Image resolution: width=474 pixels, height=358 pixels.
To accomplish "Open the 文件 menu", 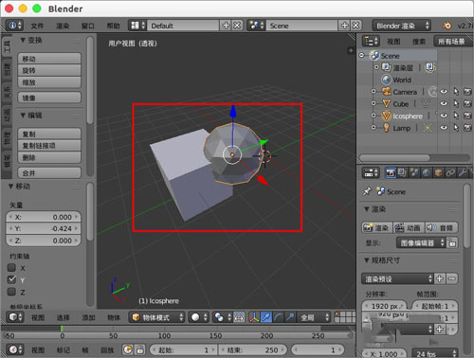I will (37, 26).
